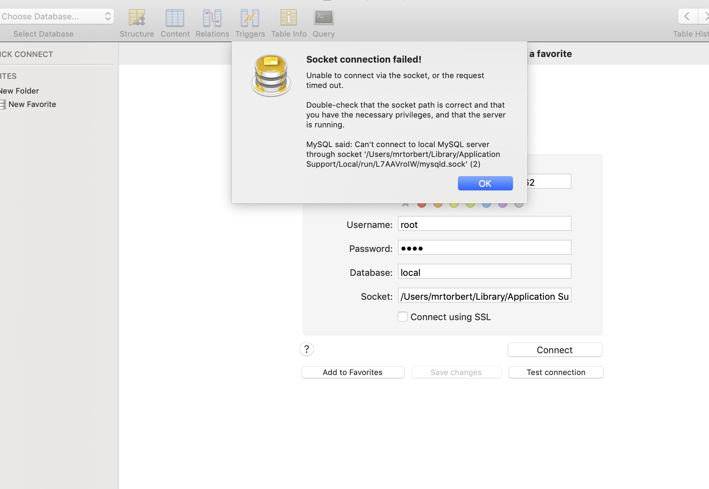Dismiss error dialog with OK
This screenshot has width=709, height=489.
click(x=485, y=183)
